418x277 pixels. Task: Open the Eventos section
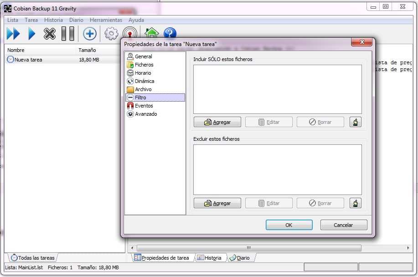click(144, 106)
